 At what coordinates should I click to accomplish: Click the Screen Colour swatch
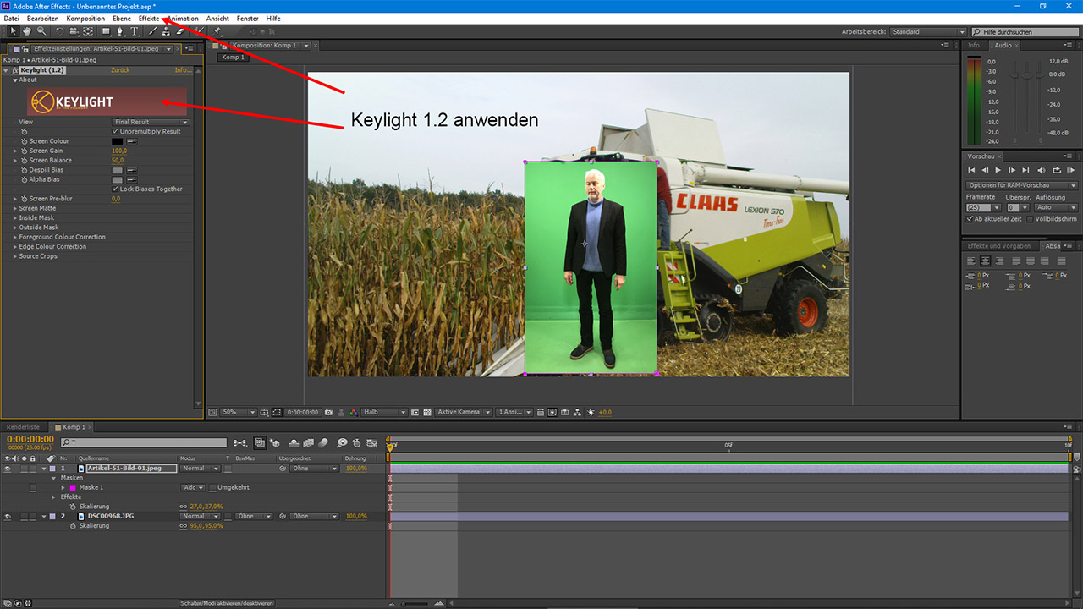116,140
